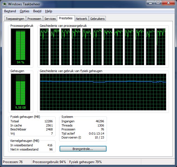The height and width of the screenshot is (167, 177).
Task: Click the Doorvoeren value 10 / 23
Action: (x=99, y=137)
